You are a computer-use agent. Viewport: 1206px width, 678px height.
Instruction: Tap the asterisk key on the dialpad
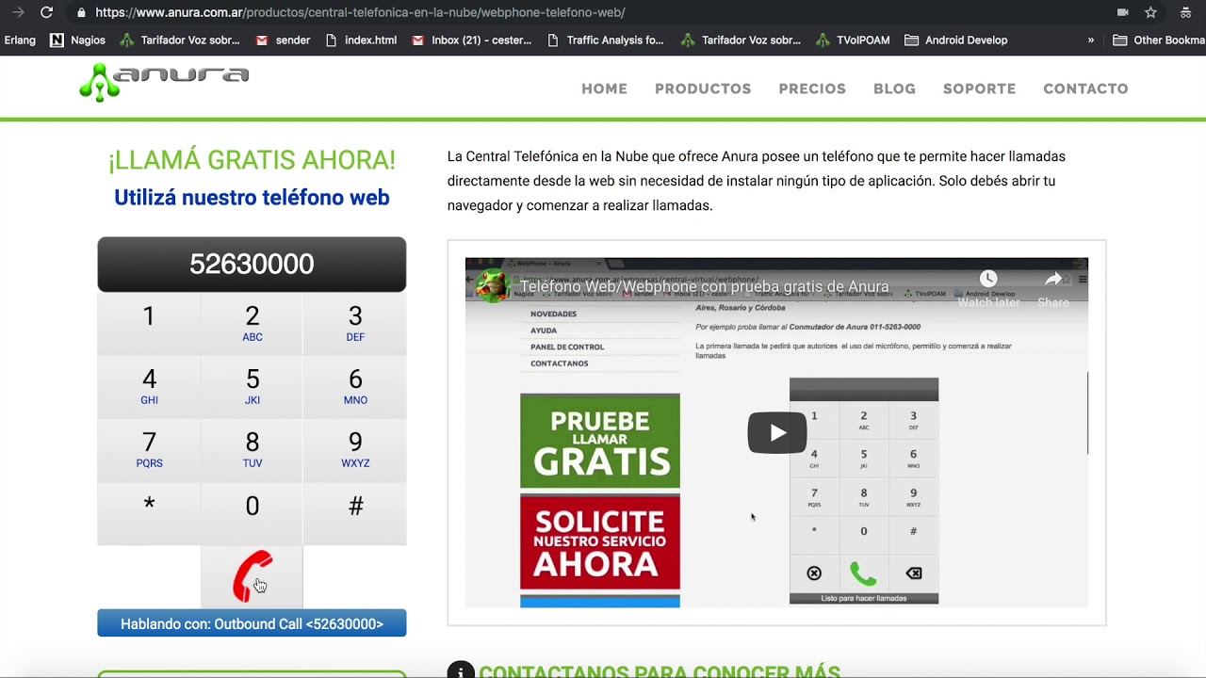(x=149, y=514)
